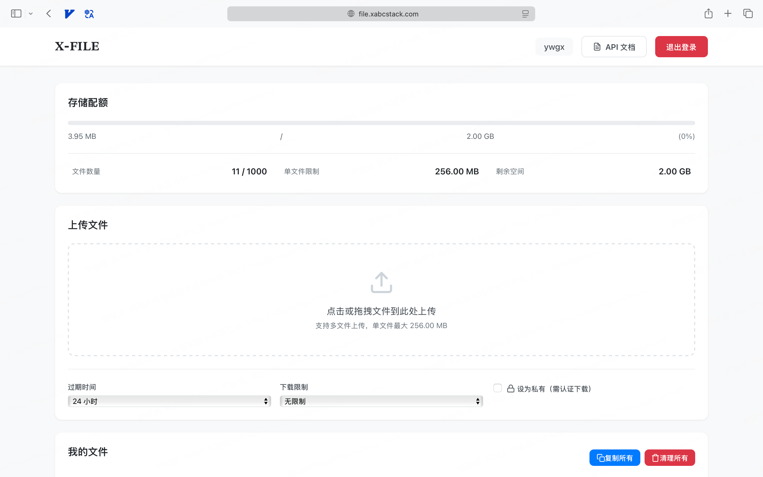Show the tab overview icon
Screen dimensions: 763x477
[x=748, y=14]
